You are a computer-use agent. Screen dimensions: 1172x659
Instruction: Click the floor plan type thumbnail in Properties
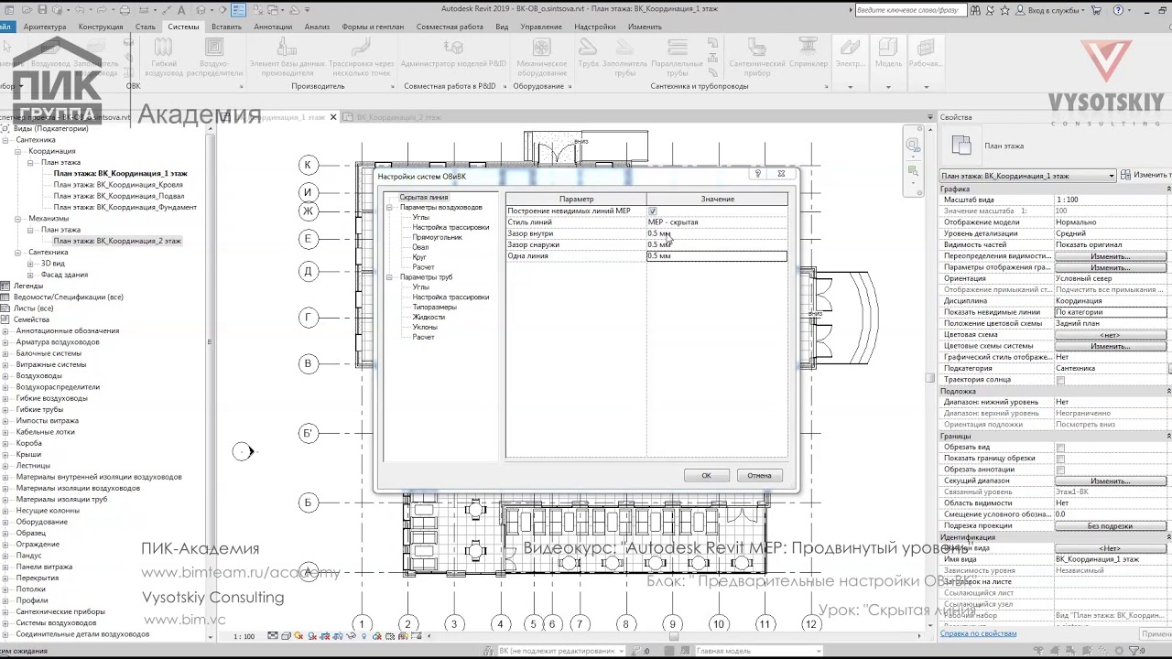(x=960, y=145)
